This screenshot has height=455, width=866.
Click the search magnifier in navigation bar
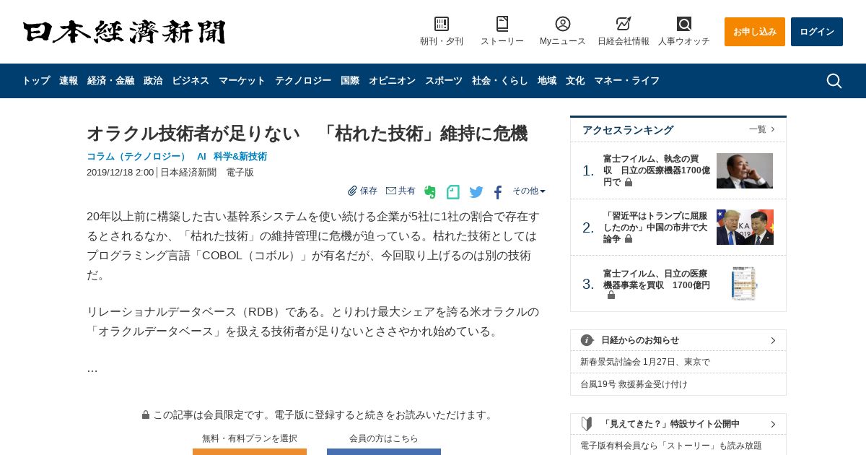(x=834, y=81)
